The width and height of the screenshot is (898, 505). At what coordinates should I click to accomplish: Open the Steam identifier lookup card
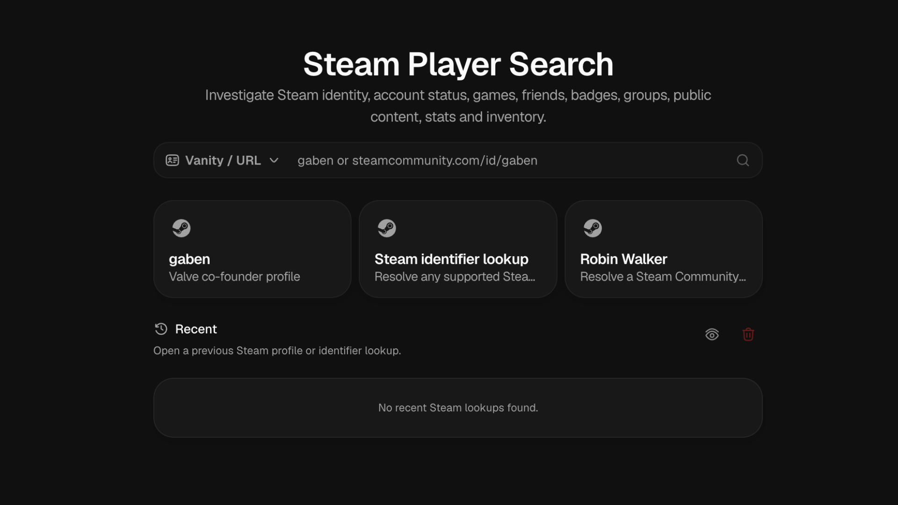[x=458, y=249]
